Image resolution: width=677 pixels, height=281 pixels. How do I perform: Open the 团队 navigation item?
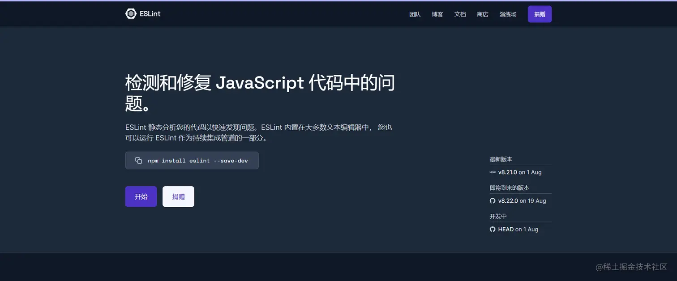pyautogui.click(x=415, y=14)
